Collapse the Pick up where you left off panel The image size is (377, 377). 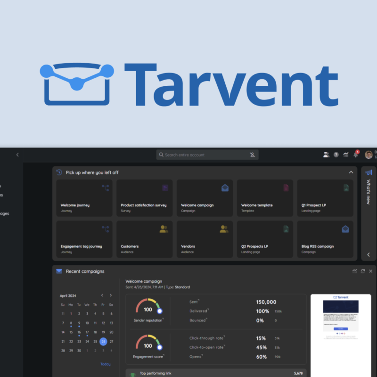coord(351,172)
